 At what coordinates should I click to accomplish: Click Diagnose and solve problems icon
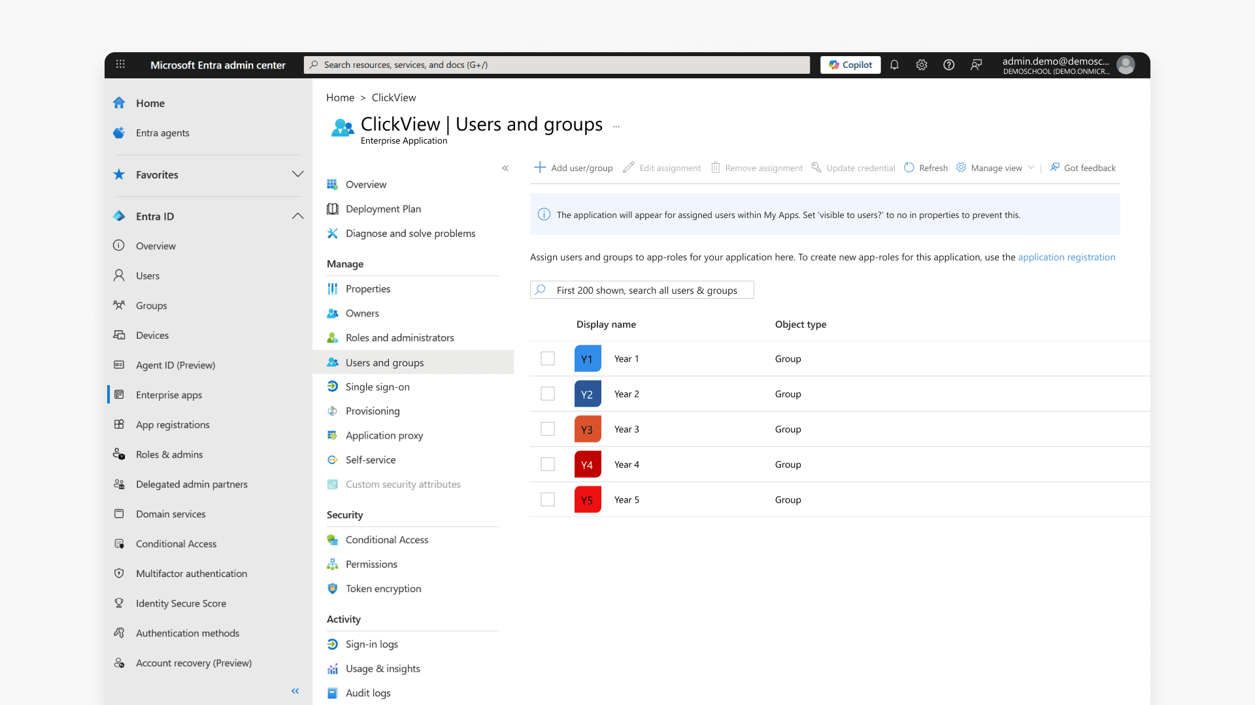pos(332,233)
